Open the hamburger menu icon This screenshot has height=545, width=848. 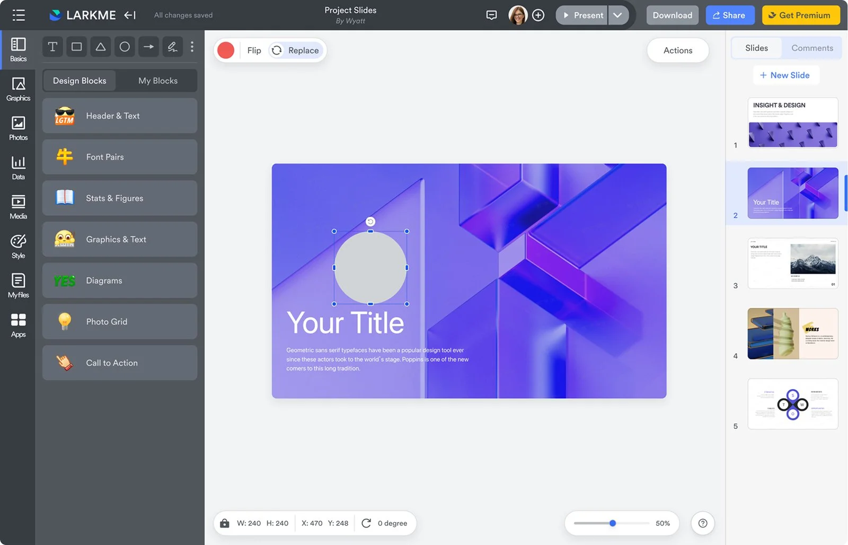(19, 15)
